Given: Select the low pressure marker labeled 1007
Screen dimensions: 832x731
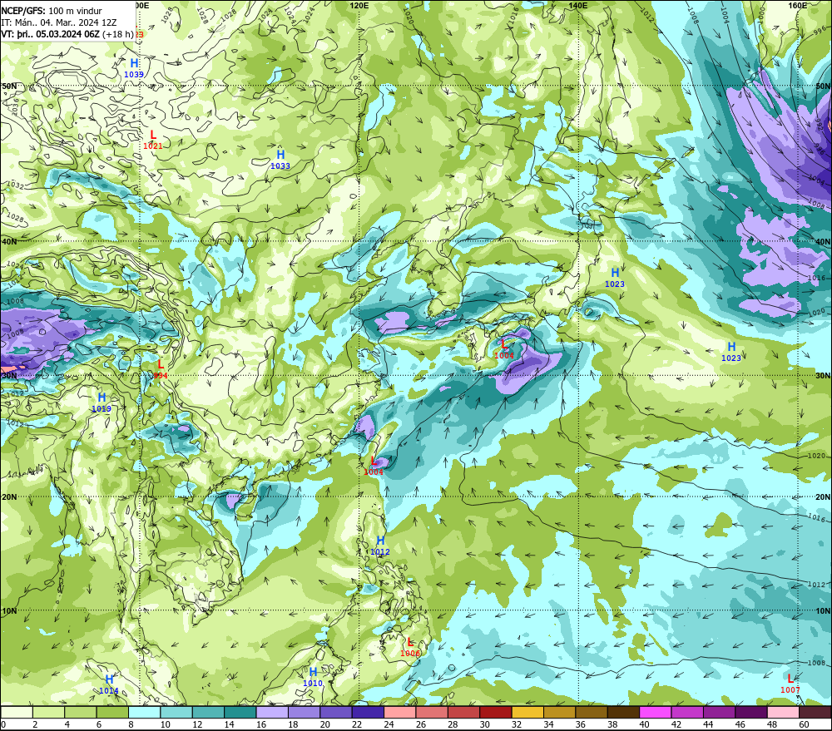Looking at the screenshot, I should click(790, 684).
